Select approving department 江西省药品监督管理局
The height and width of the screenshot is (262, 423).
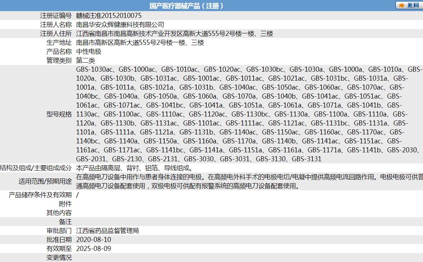tap(107, 230)
